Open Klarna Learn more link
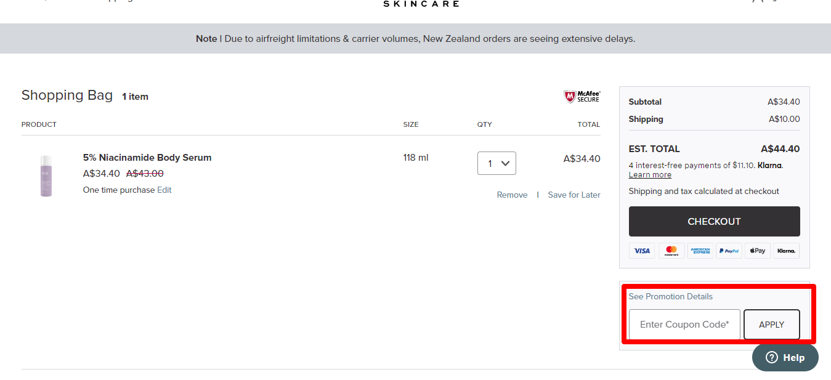831x380 pixels. tap(650, 175)
